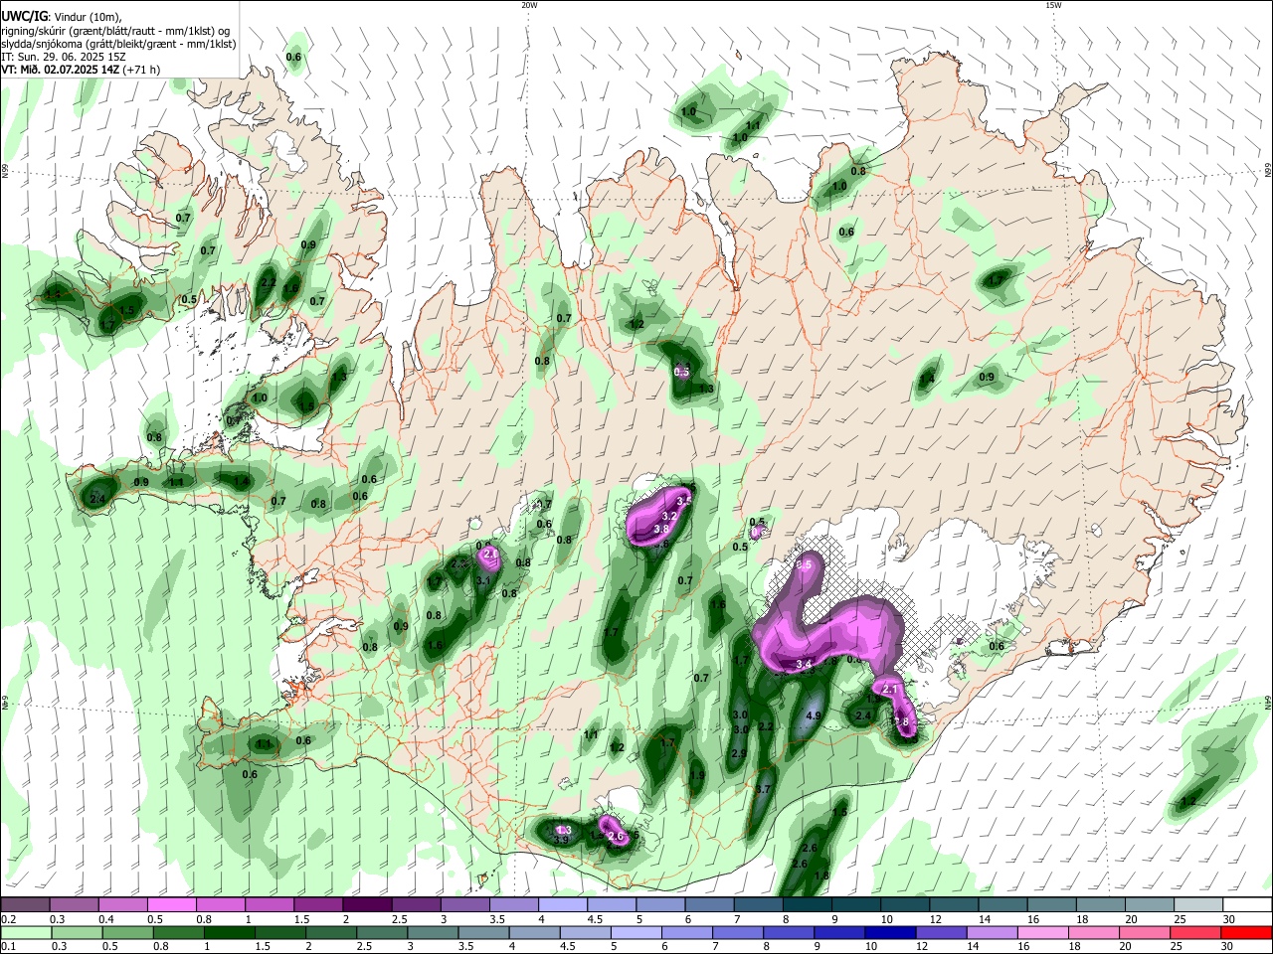This screenshot has height=954, width=1273.
Task: Click lower legend blue swatch between 8 and 9
Action: (789, 932)
